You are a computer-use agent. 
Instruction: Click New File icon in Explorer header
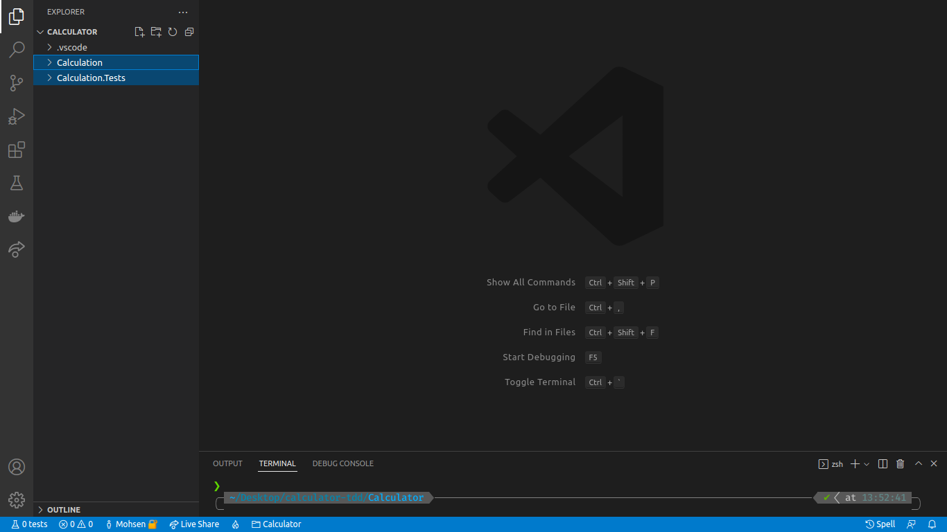(x=139, y=32)
